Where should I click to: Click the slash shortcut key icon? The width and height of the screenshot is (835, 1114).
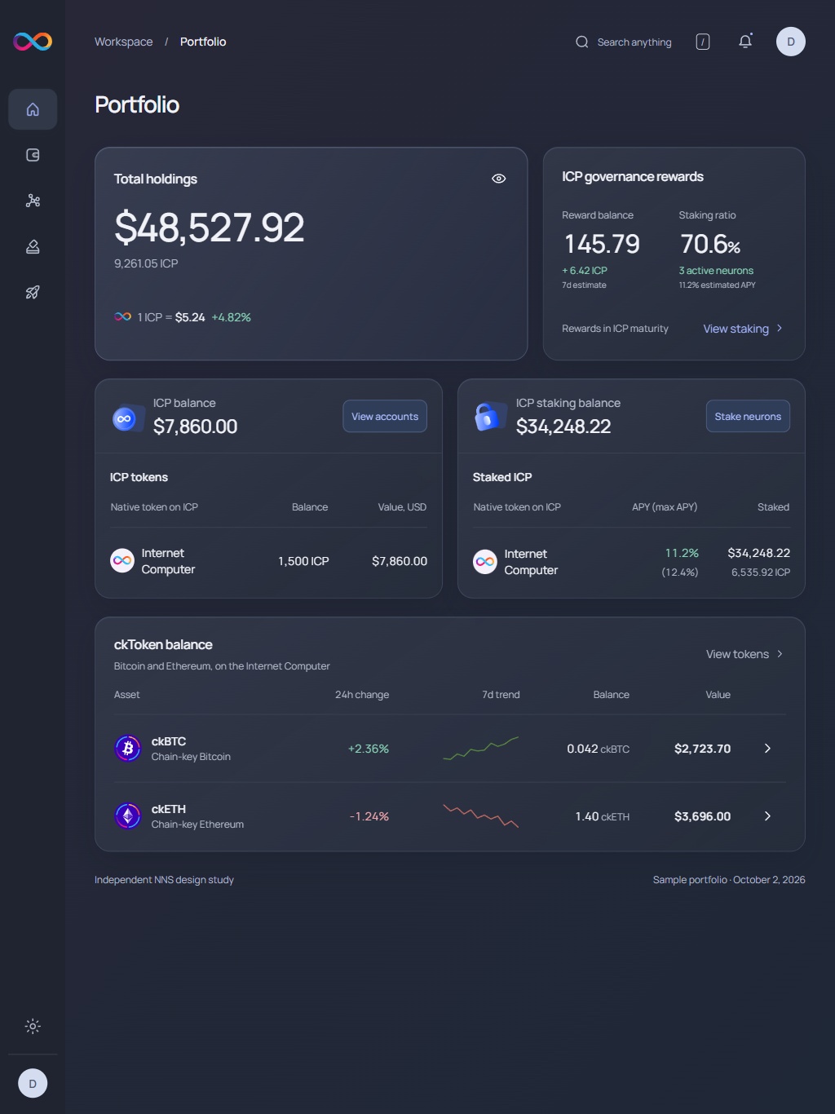pyautogui.click(x=703, y=42)
